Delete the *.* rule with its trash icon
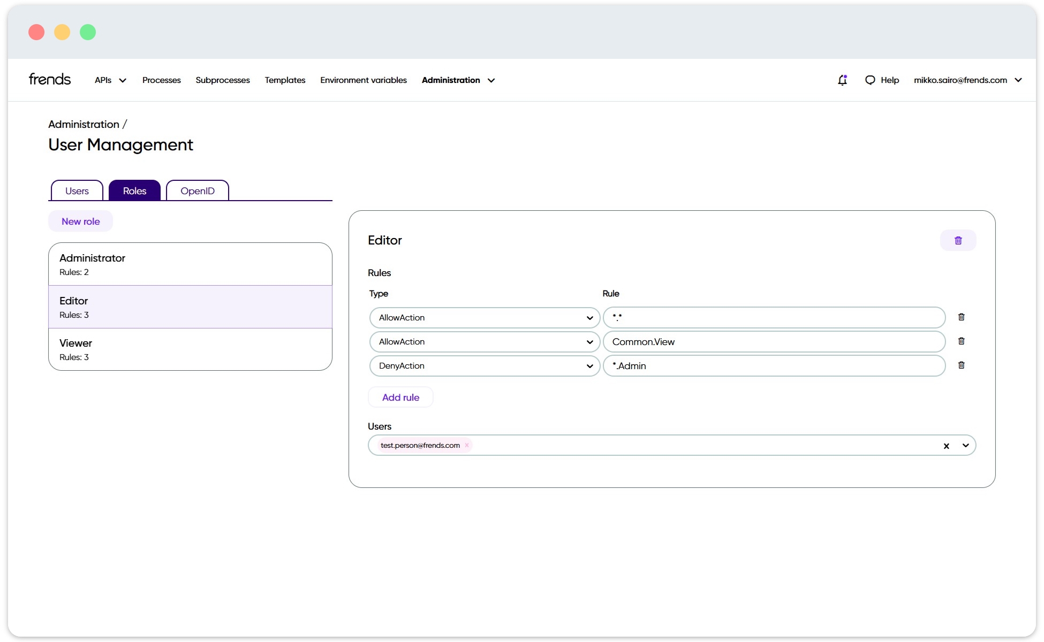 [961, 317]
